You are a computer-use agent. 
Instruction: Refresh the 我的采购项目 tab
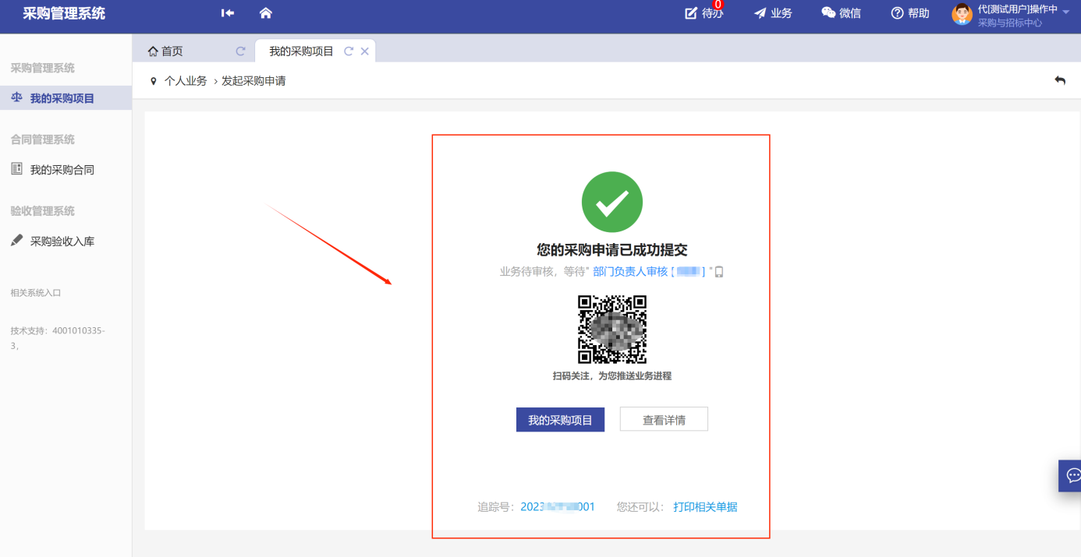(349, 51)
